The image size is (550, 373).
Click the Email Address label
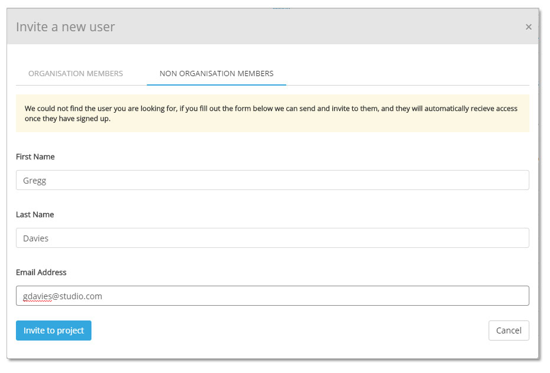pyautogui.click(x=41, y=272)
